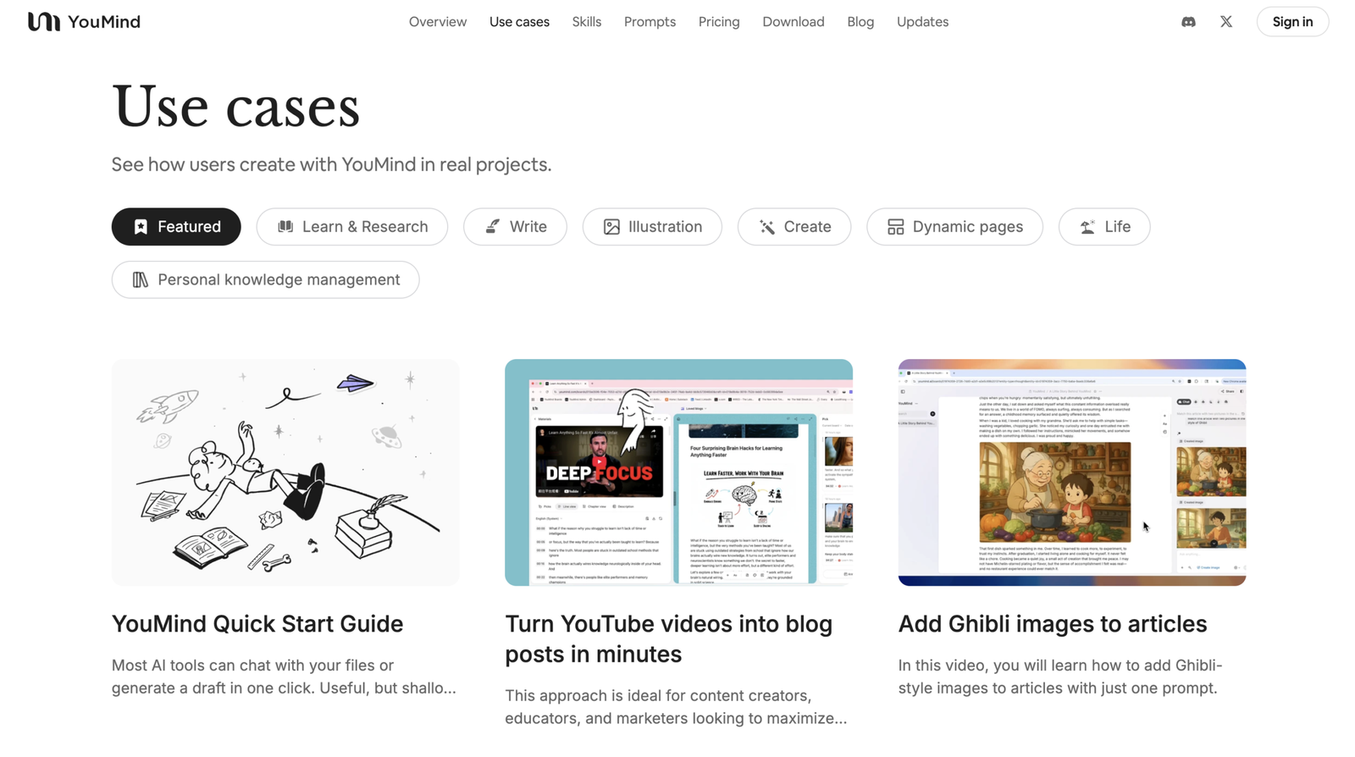Click the Sign in button
This screenshot has width=1355, height=757.
point(1292,22)
